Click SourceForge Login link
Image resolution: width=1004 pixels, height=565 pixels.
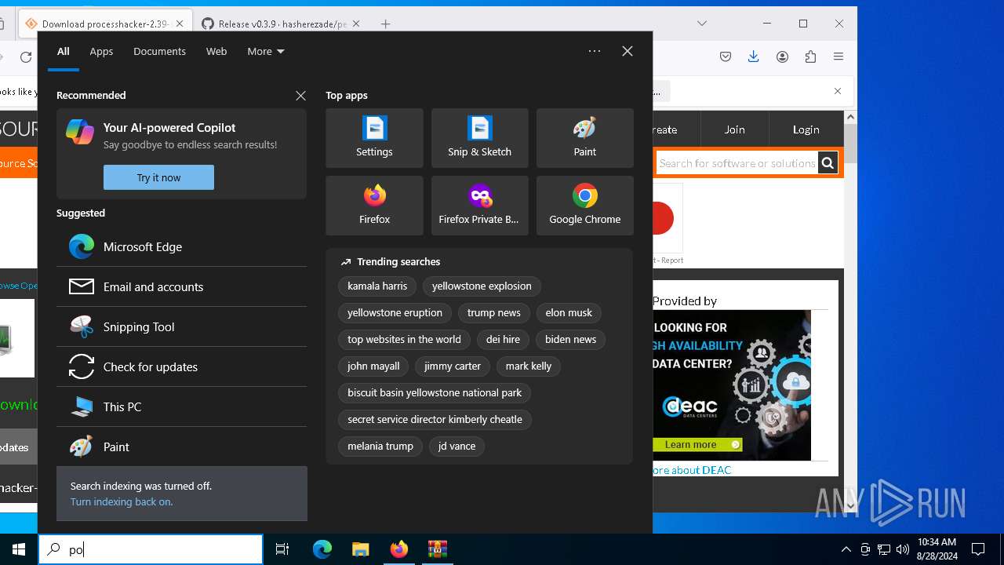(806, 129)
